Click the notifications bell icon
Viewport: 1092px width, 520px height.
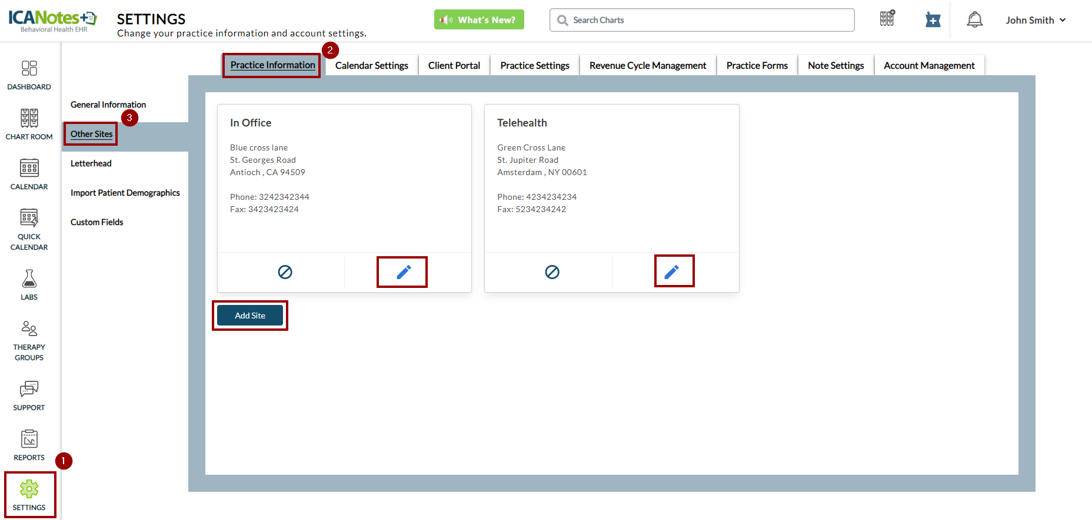(x=974, y=20)
